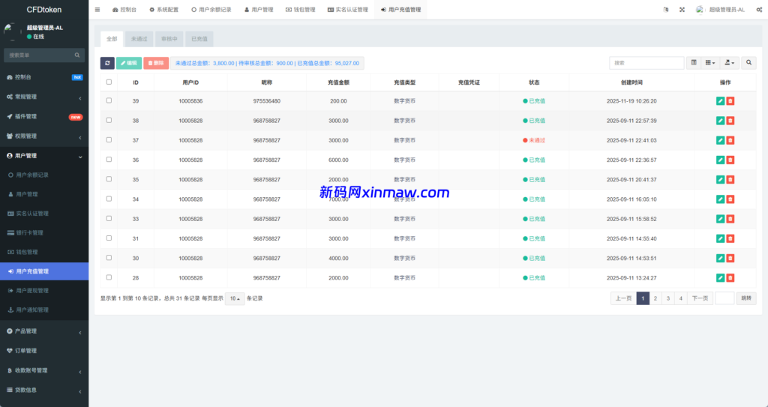The image size is (768, 407).
Task: Delete the record with ID 37
Action: (x=730, y=140)
